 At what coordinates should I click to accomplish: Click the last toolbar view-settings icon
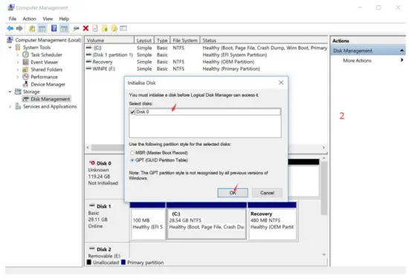123,28
